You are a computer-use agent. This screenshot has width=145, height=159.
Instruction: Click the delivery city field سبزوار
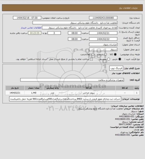[x=103, y=49]
